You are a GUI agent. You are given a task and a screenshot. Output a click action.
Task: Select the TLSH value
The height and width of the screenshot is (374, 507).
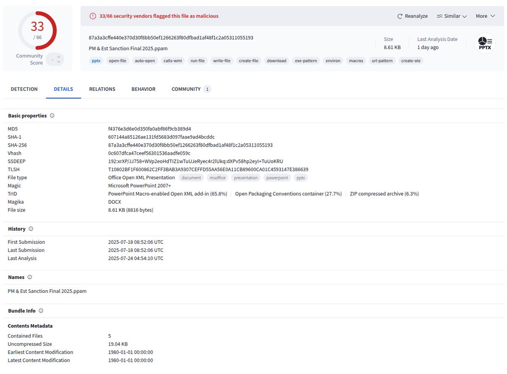[208, 169]
